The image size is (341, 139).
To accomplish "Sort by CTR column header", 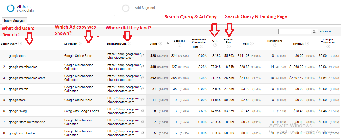I will [215, 41].
